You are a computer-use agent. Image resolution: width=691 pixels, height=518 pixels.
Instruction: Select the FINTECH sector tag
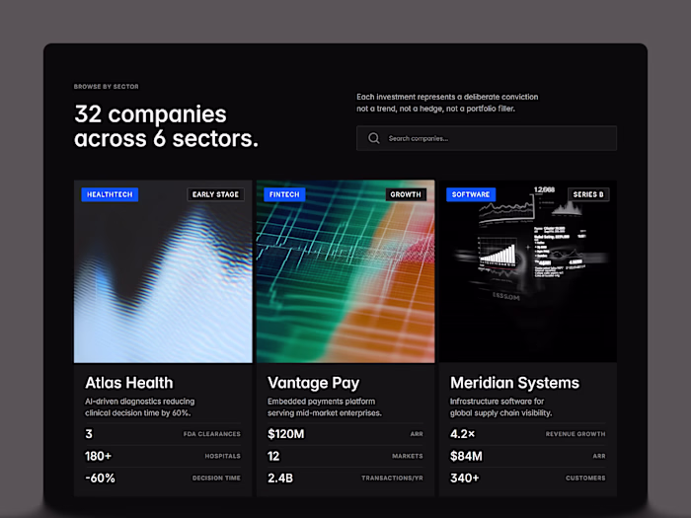click(x=284, y=194)
